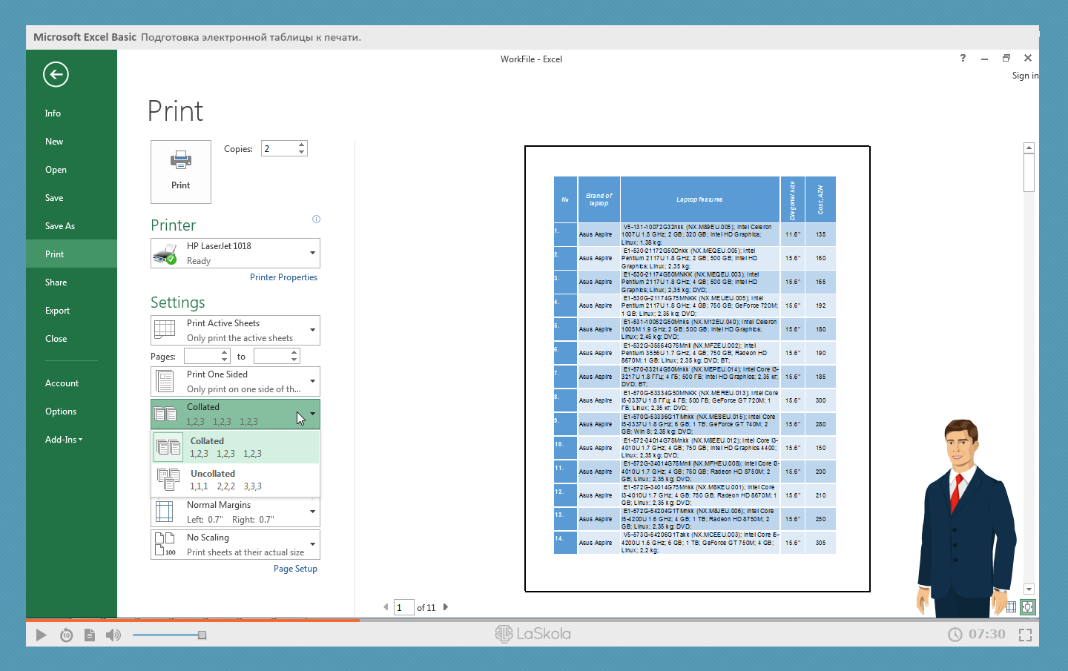Mute the player volume speaker icon
Image resolution: width=1068 pixels, height=671 pixels.
pos(113,635)
